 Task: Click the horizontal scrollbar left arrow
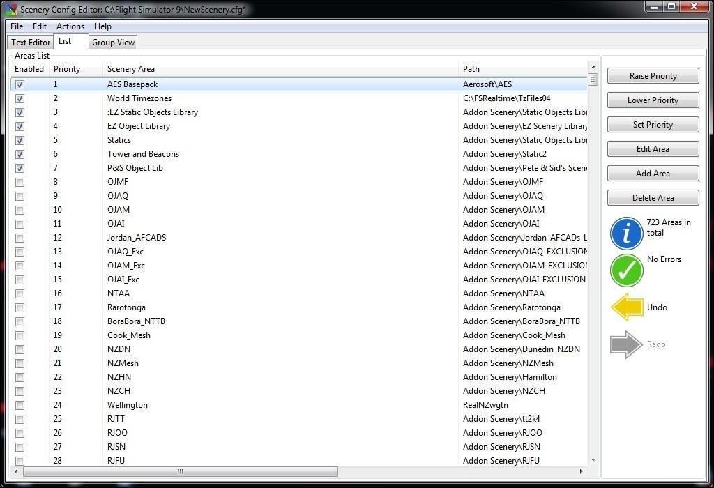(17, 471)
